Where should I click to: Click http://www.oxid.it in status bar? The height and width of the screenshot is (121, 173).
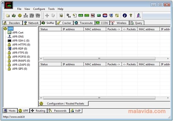click(x=14, y=117)
